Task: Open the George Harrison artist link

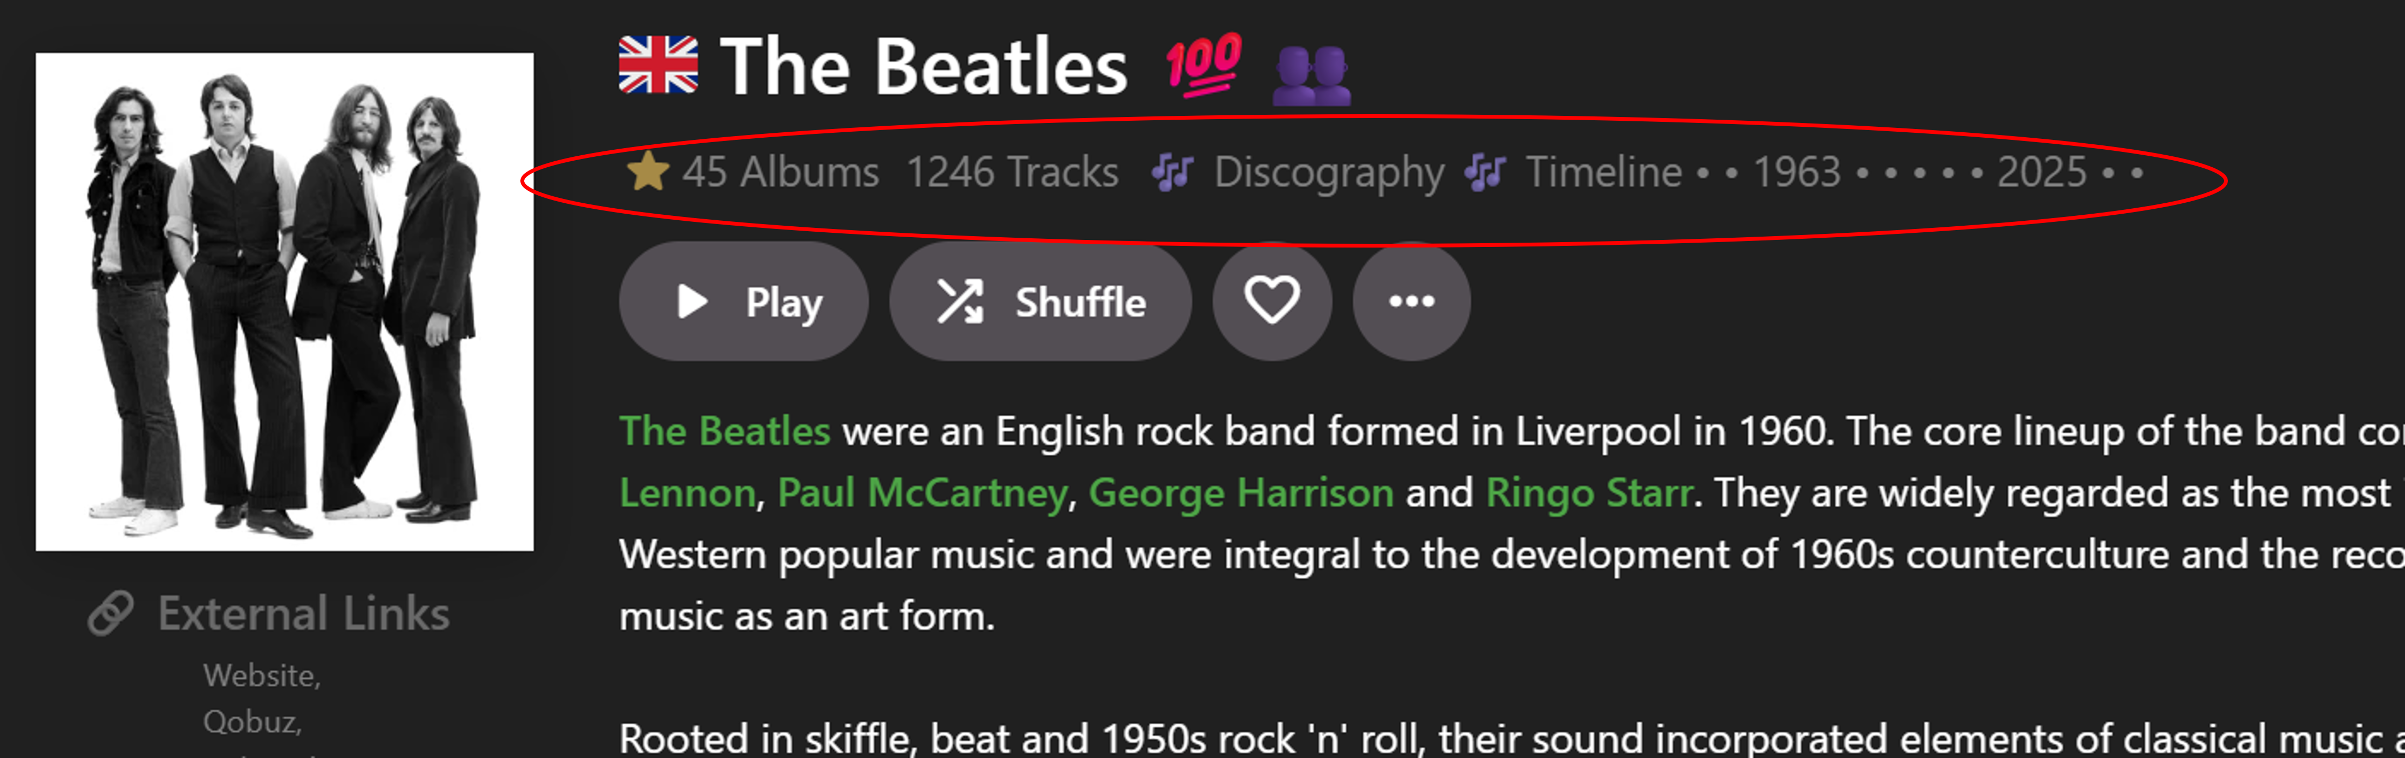Action: coord(1240,492)
